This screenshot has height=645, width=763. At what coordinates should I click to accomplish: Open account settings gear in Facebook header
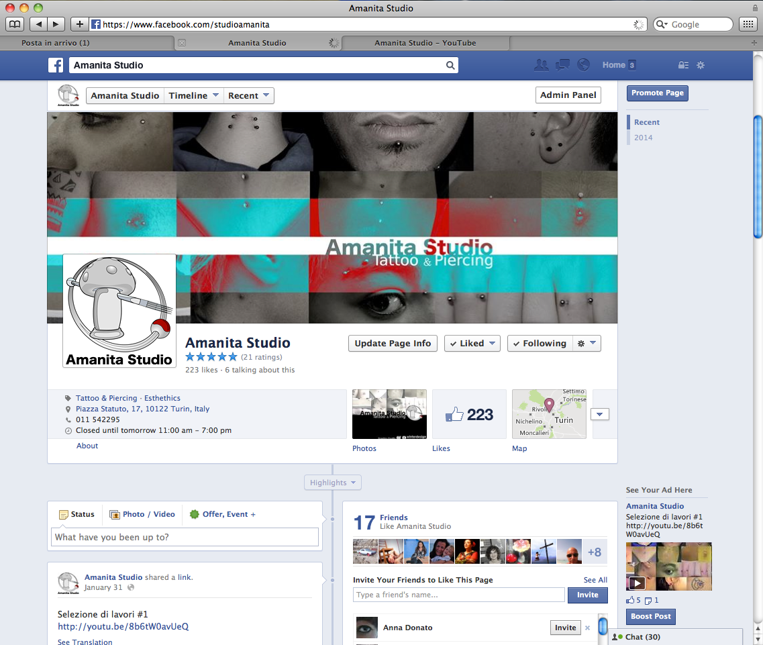coord(701,64)
